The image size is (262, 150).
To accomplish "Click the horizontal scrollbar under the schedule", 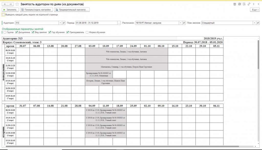I will tap(128, 147).
